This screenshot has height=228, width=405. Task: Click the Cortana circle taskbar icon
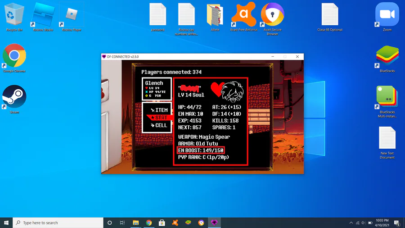[109, 223]
